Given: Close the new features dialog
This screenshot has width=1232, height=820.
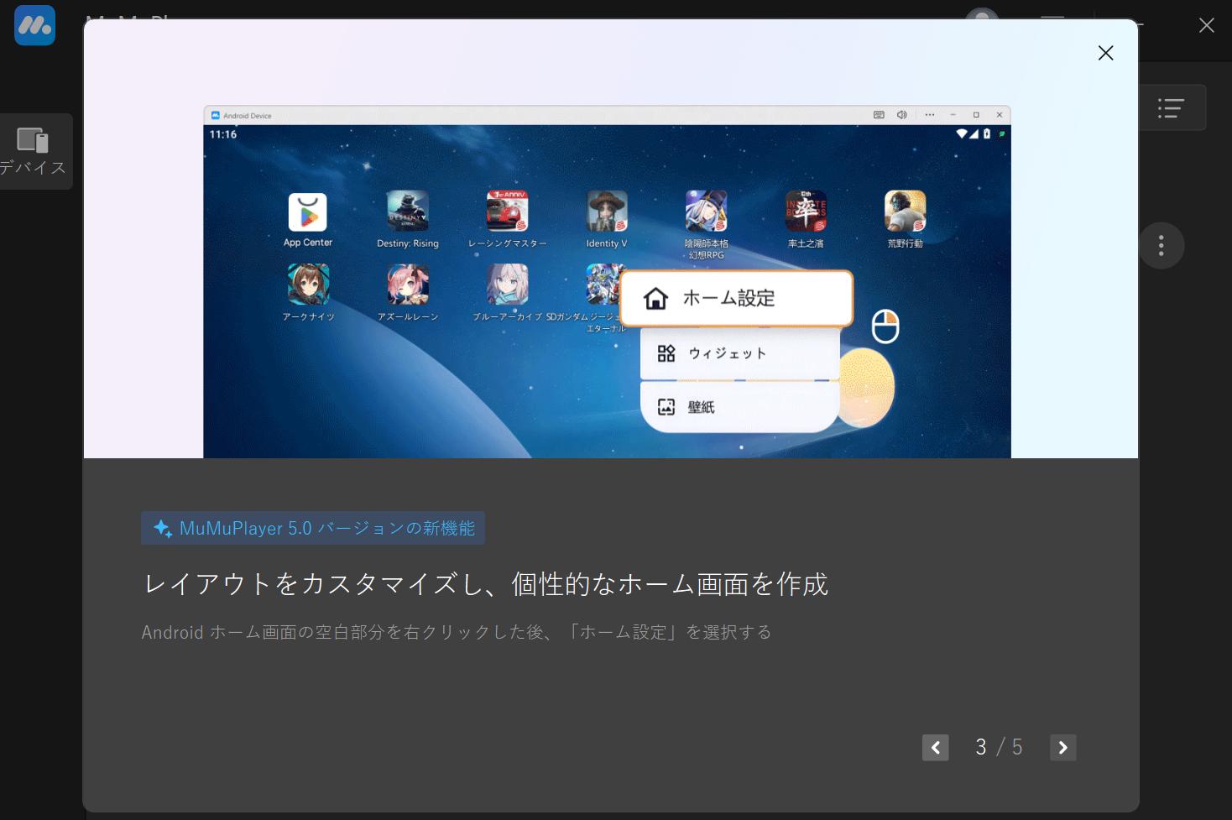Looking at the screenshot, I should point(1105,53).
